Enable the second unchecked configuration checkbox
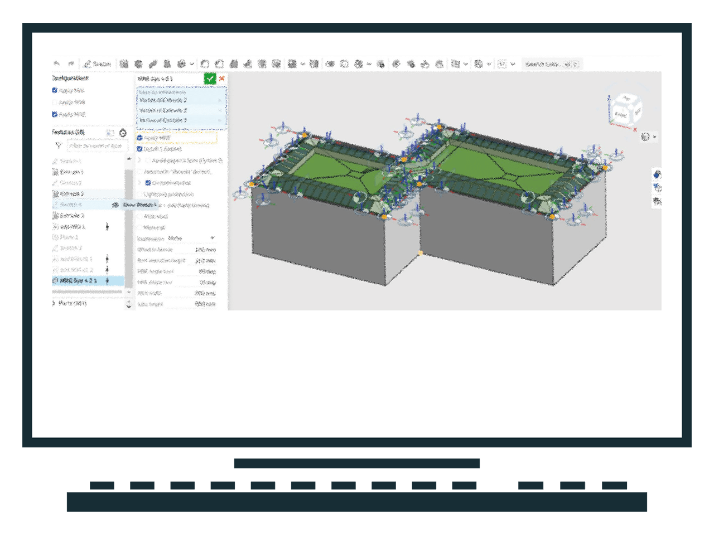 [54, 101]
